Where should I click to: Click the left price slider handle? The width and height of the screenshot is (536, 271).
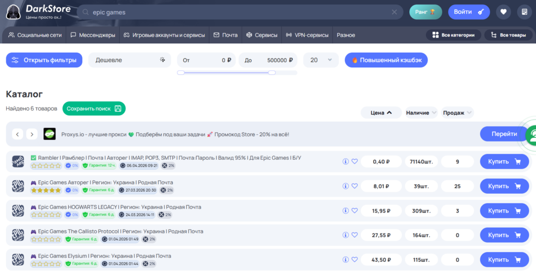click(x=181, y=73)
